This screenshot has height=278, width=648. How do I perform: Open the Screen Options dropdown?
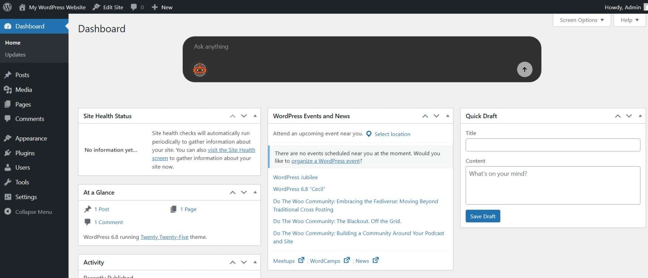click(x=582, y=20)
